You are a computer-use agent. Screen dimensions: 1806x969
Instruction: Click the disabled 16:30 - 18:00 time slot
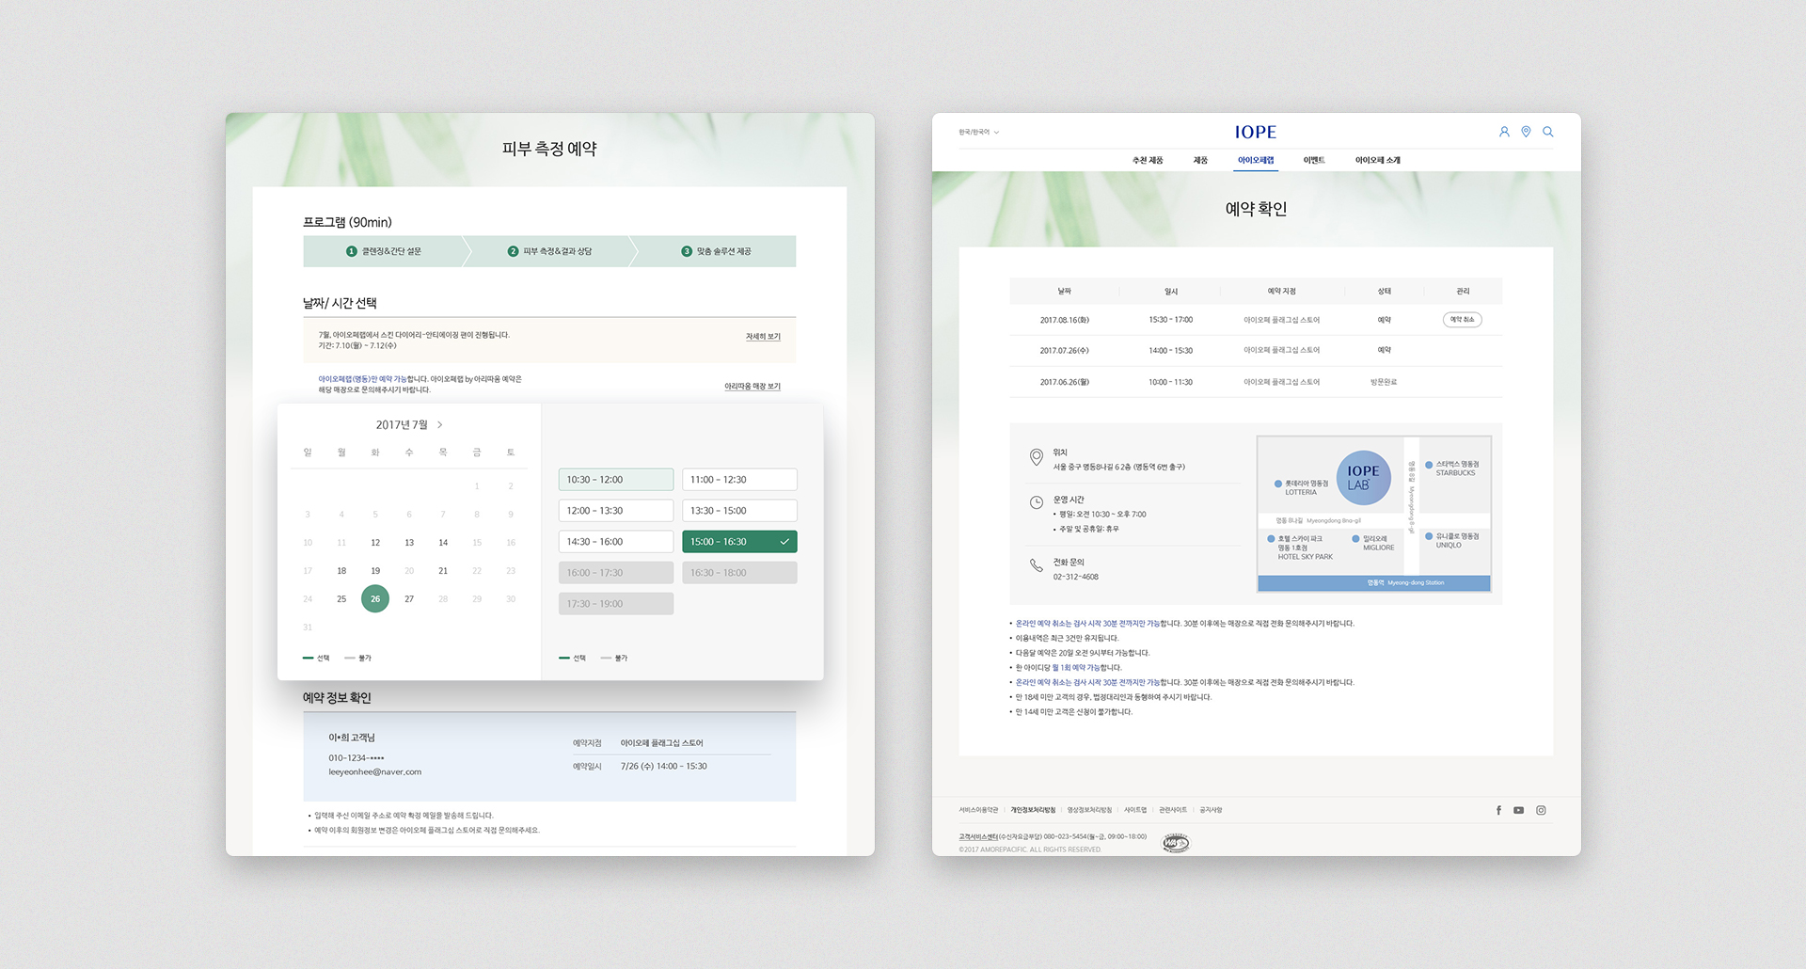coord(739,573)
